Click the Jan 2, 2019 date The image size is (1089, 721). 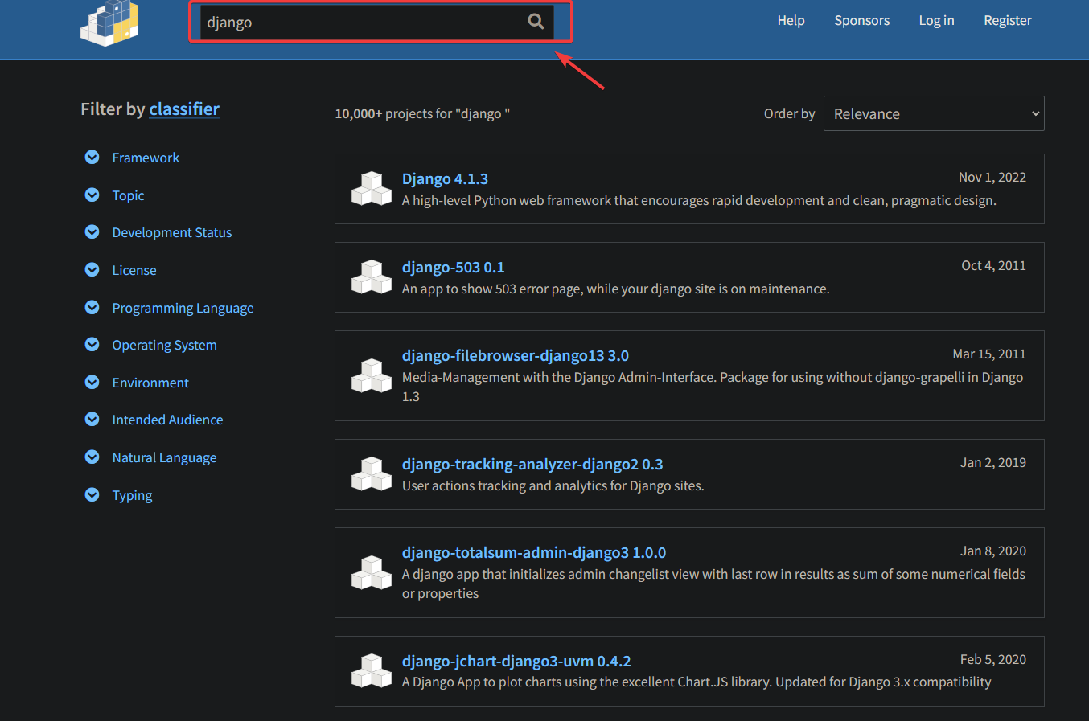(993, 462)
